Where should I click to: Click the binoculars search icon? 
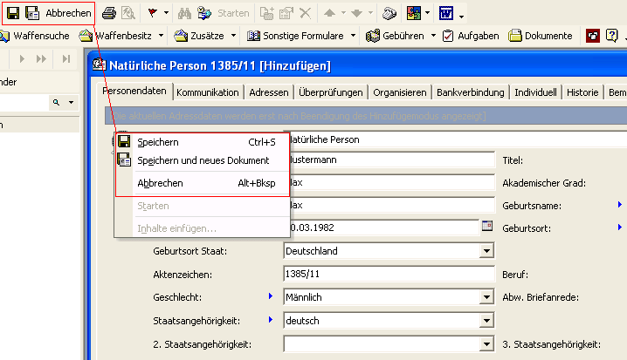tap(184, 13)
